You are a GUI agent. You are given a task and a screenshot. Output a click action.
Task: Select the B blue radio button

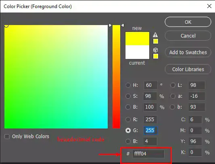(128, 141)
